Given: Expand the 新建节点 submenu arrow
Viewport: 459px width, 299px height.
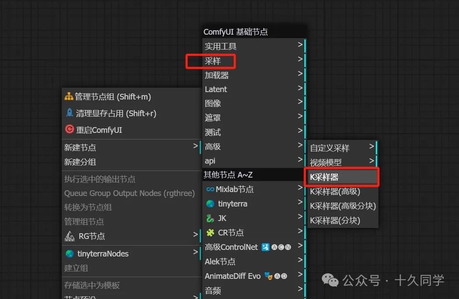Looking at the screenshot, I should (195, 146).
